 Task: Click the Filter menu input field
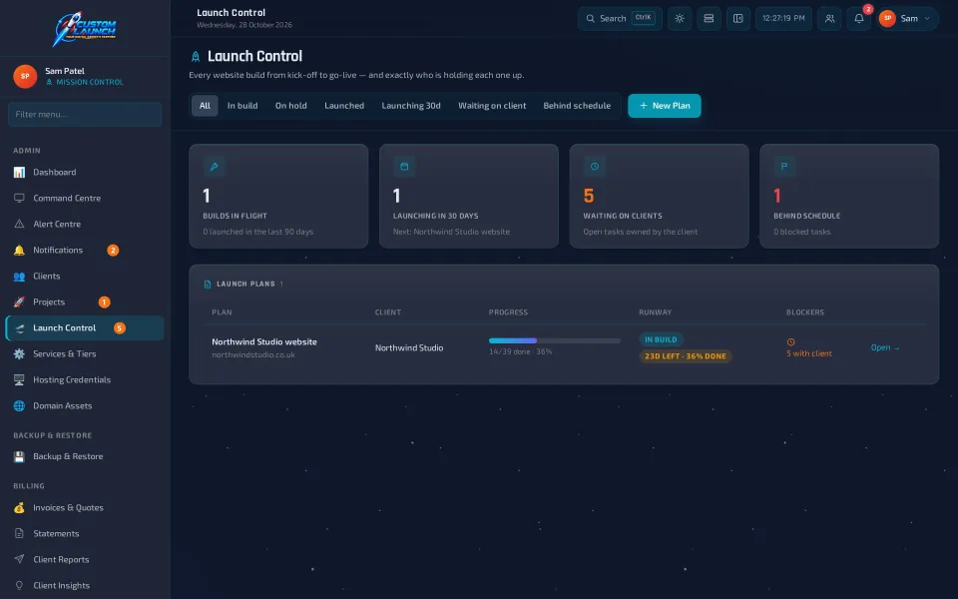(x=85, y=114)
